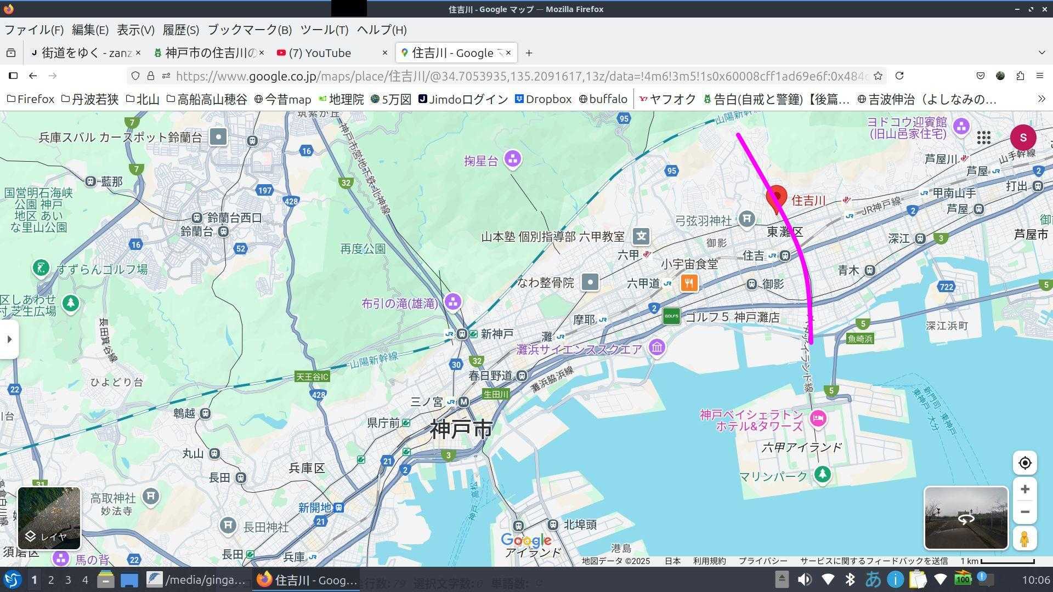Open the Google apps grid
The width and height of the screenshot is (1053, 592).
tap(984, 138)
